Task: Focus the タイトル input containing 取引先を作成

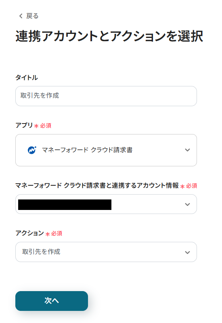Action: coord(106,96)
